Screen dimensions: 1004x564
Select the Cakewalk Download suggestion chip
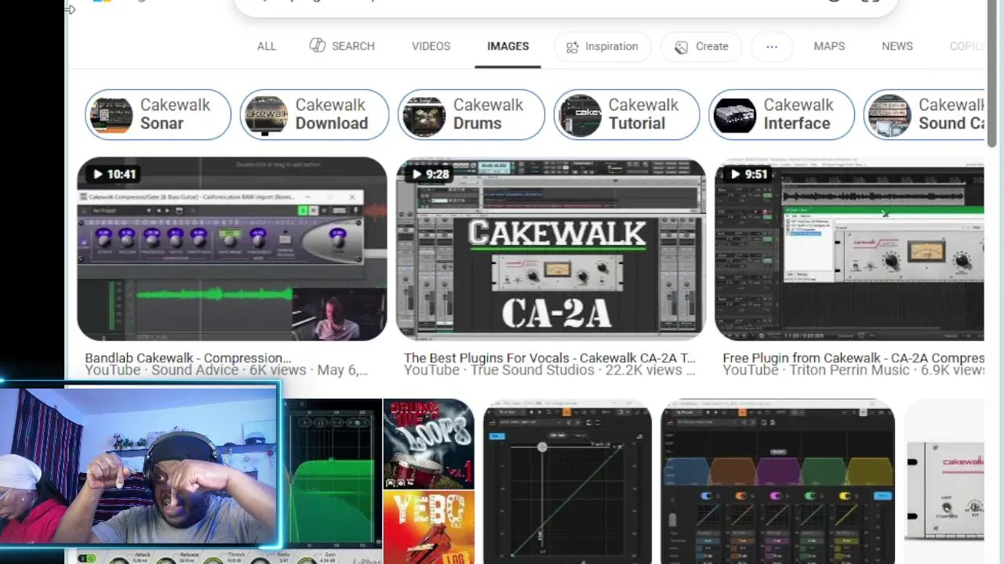[314, 114]
